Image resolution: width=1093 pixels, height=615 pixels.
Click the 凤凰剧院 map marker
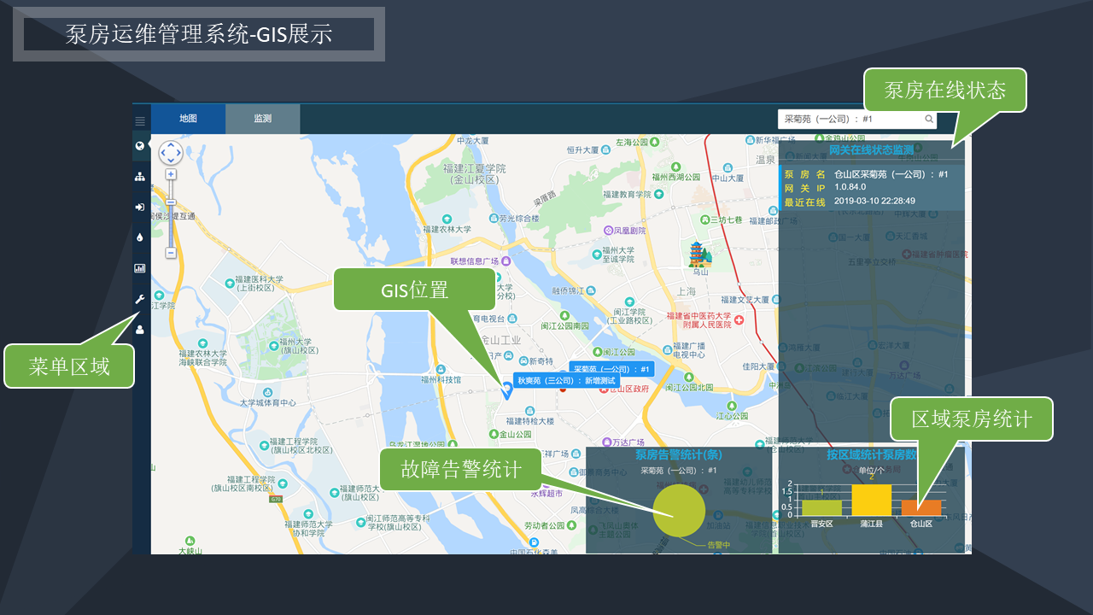tap(608, 231)
